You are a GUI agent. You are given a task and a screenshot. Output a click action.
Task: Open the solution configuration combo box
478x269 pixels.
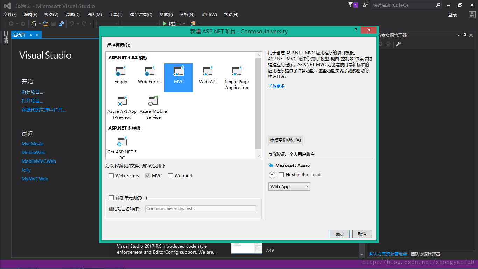click(x=107, y=23)
